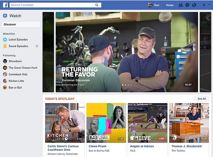Open Saved Episodes list
The height and width of the screenshot is (157, 213).
pos(18,46)
